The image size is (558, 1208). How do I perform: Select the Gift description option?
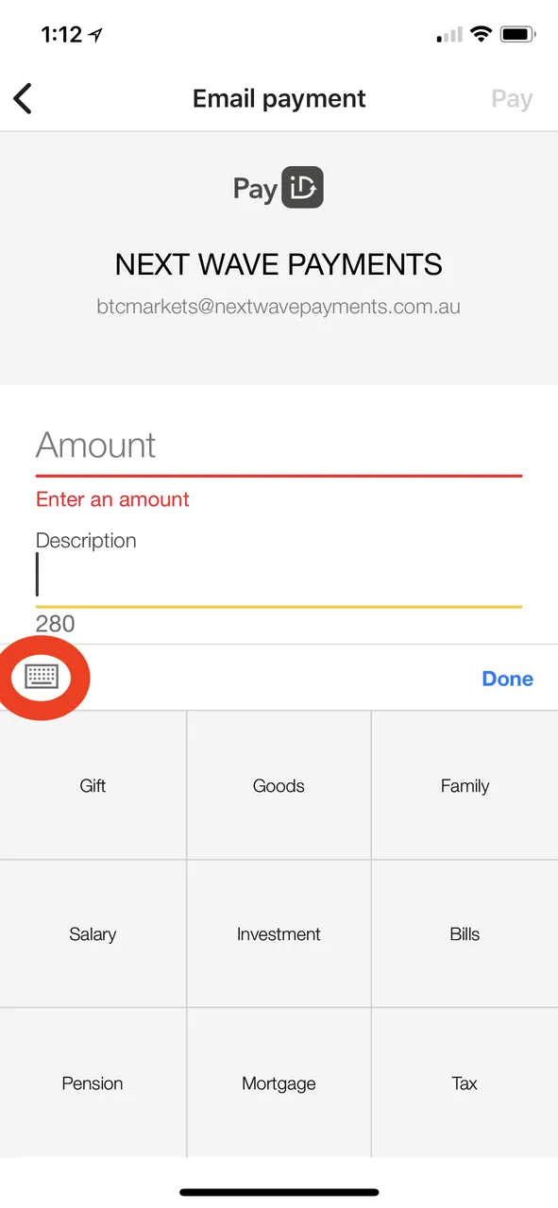click(93, 785)
